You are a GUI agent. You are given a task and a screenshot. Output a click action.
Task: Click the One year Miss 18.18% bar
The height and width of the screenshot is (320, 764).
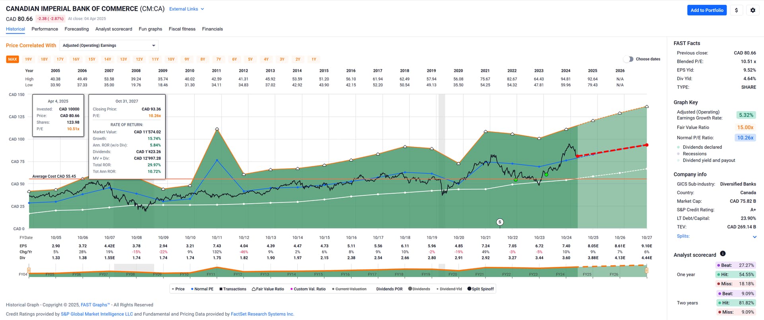tap(735, 284)
